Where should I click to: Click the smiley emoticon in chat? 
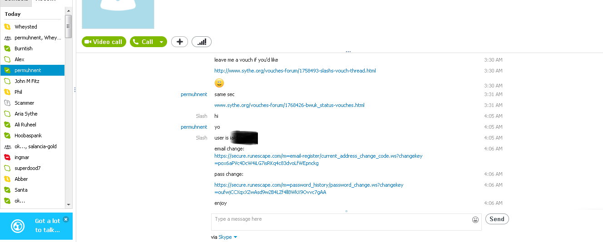219,83
